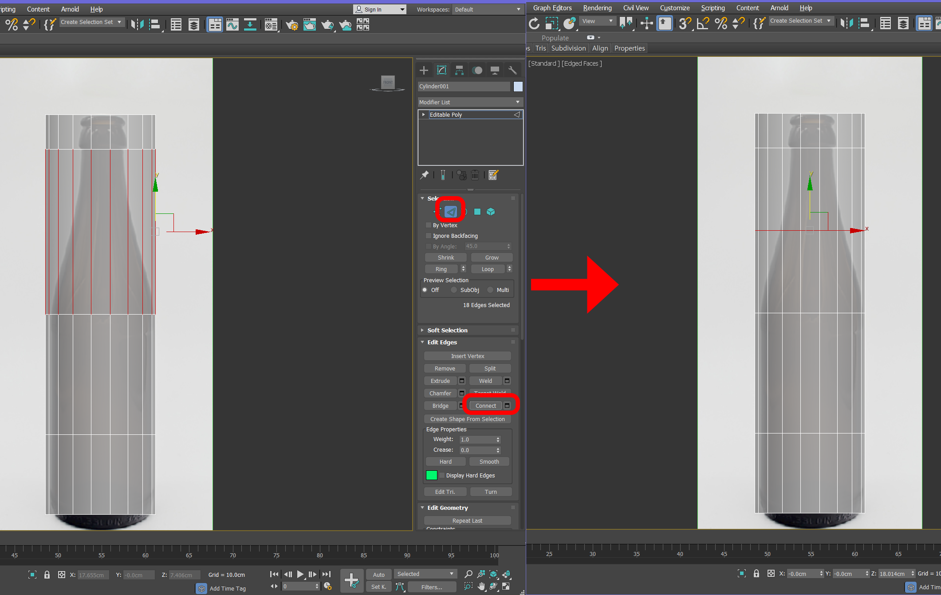The width and height of the screenshot is (941, 595).
Task: Enable Ignore Backfacing checkbox
Action: pos(429,236)
